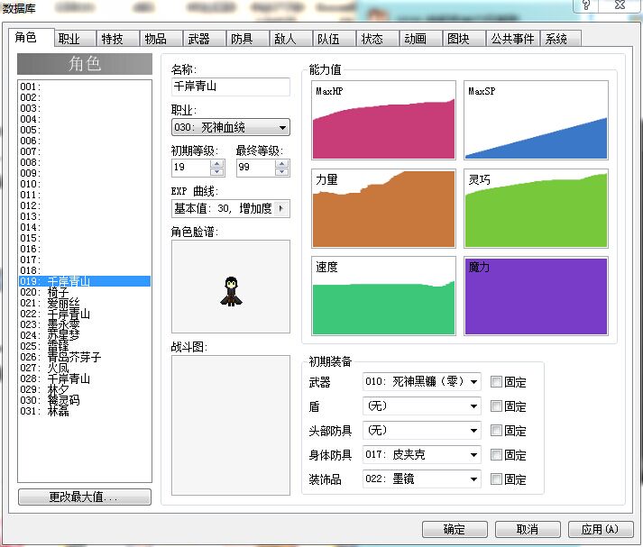The width and height of the screenshot is (643, 547).
Task: Click the 角色脸谱 character sprite
Action: (231, 291)
